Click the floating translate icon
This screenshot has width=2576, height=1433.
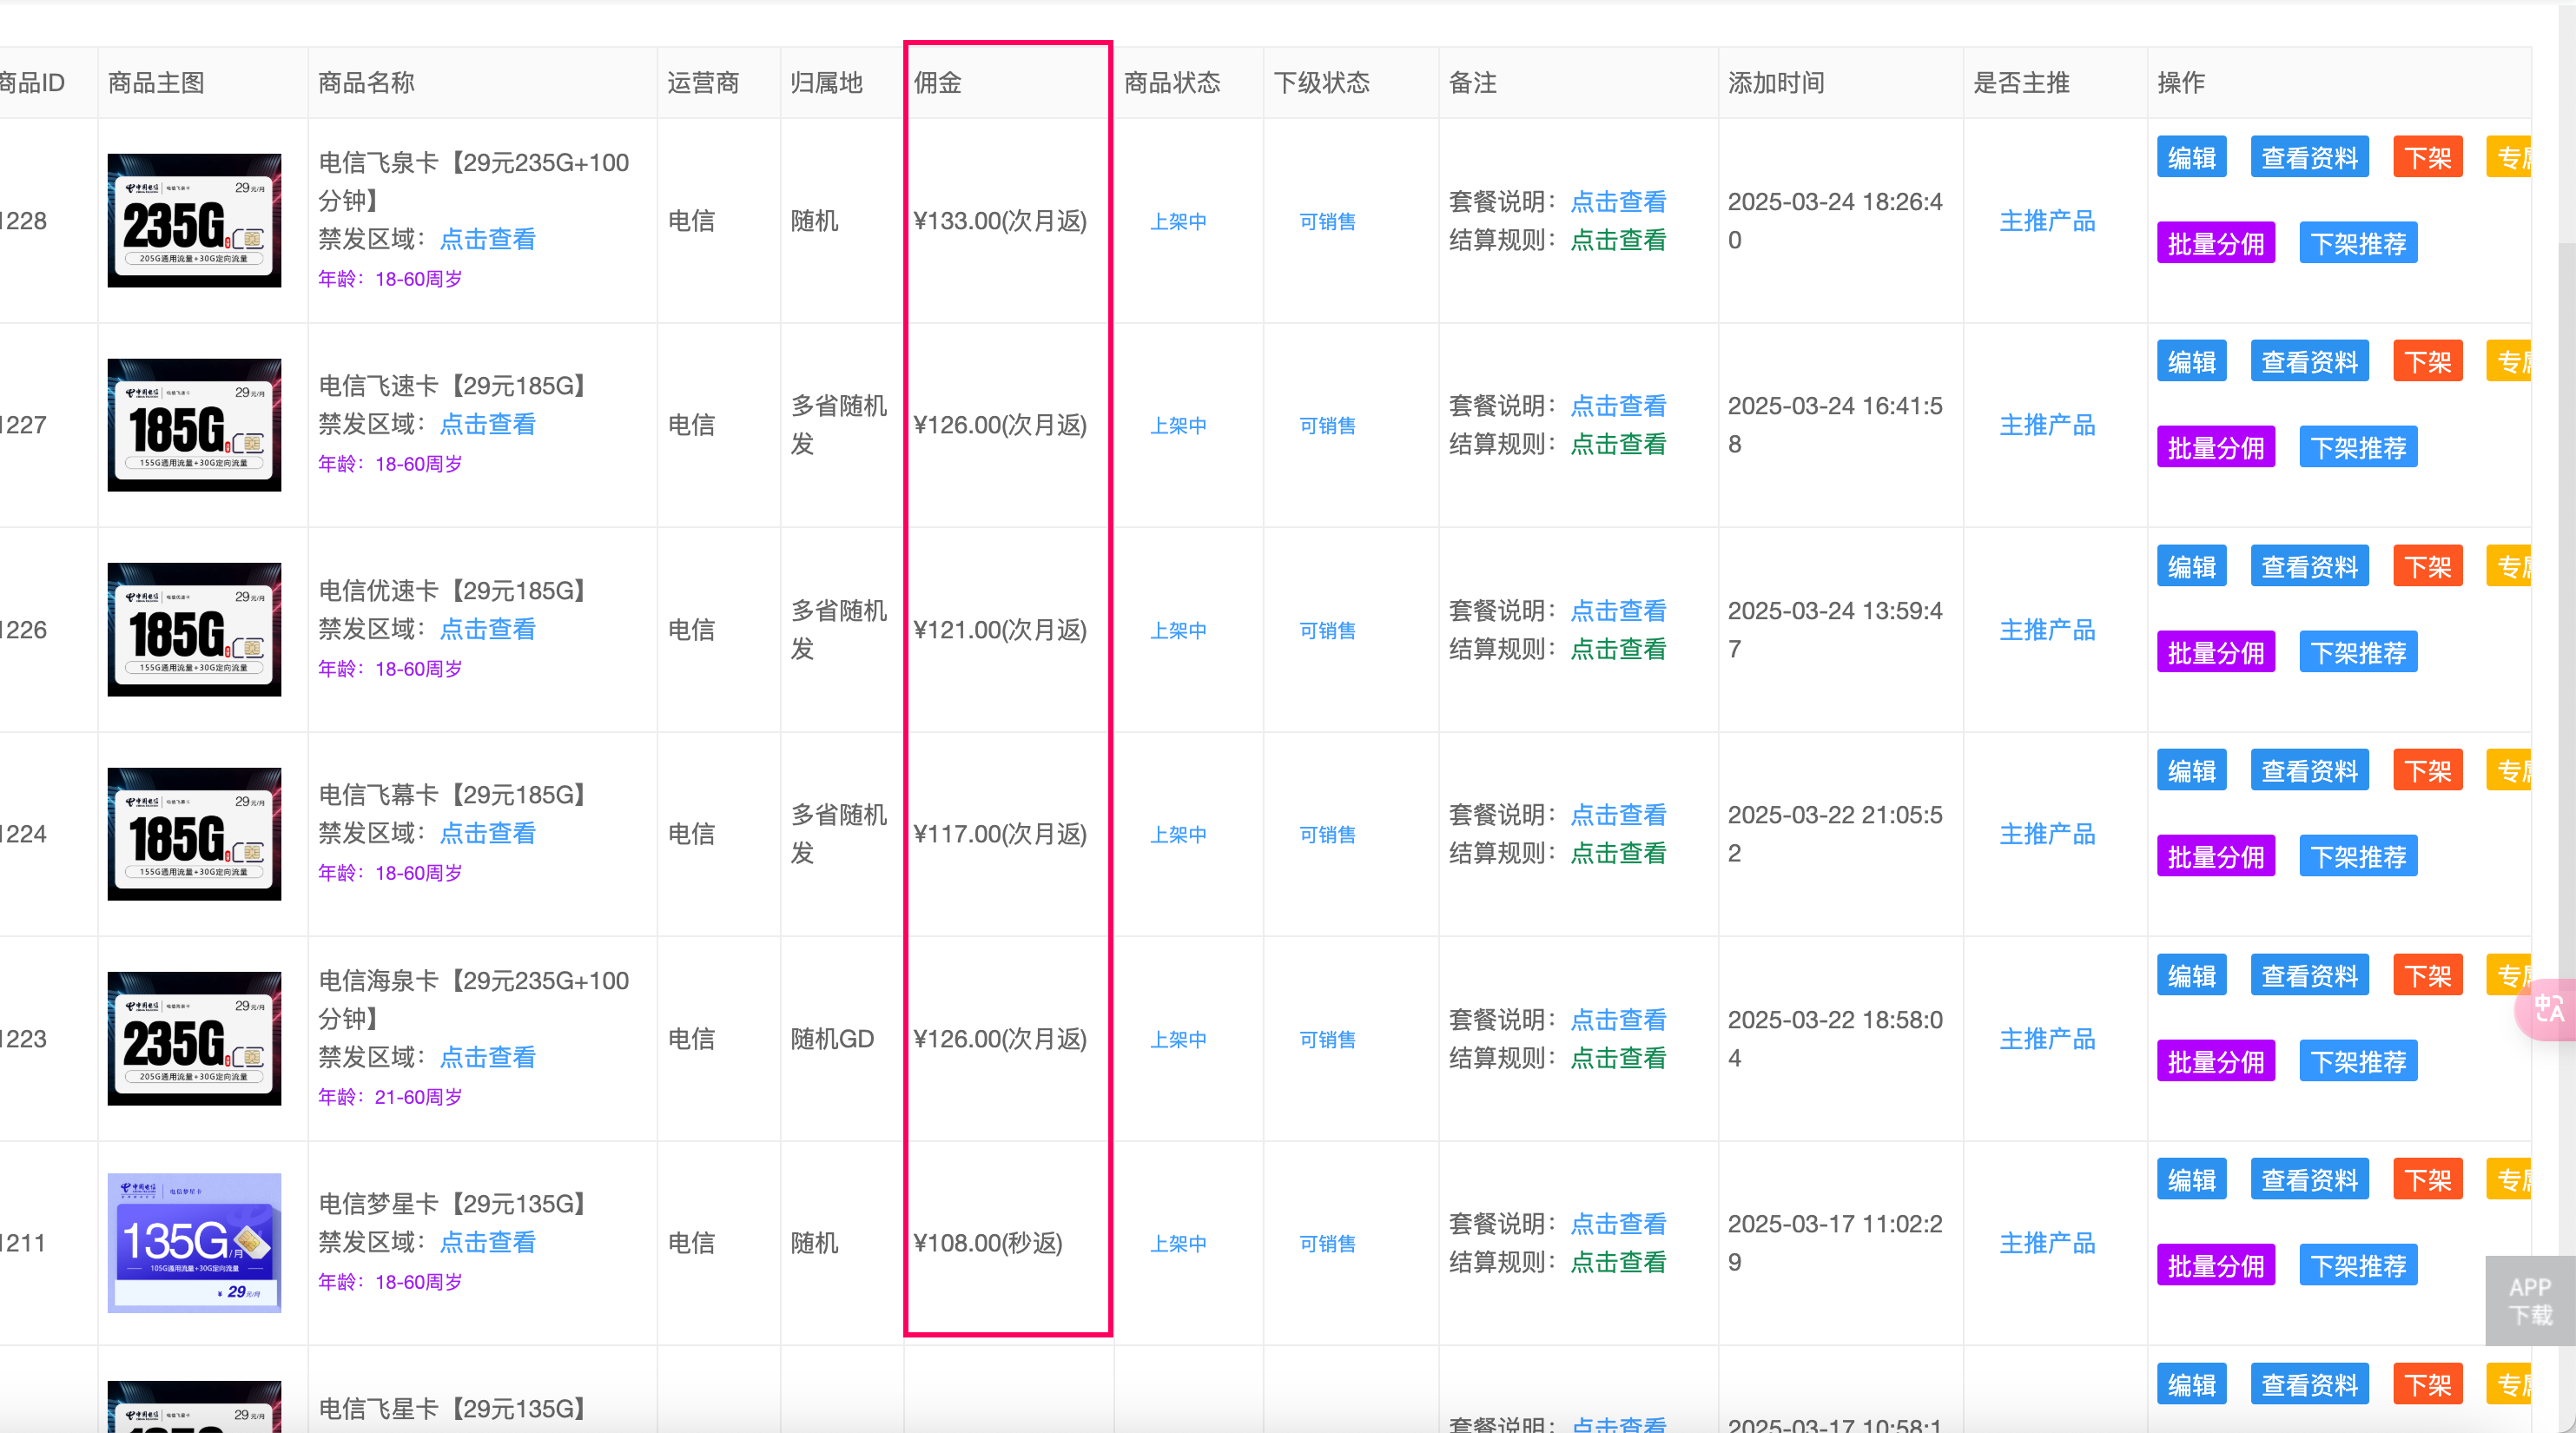point(2548,1009)
